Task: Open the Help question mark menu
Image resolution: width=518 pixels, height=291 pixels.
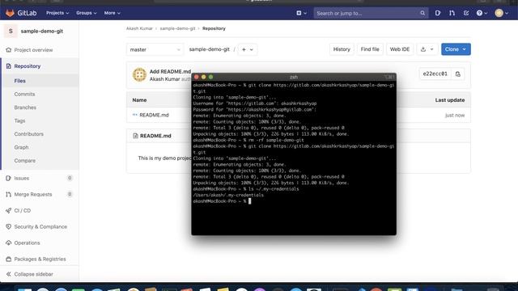Action: click(482, 13)
